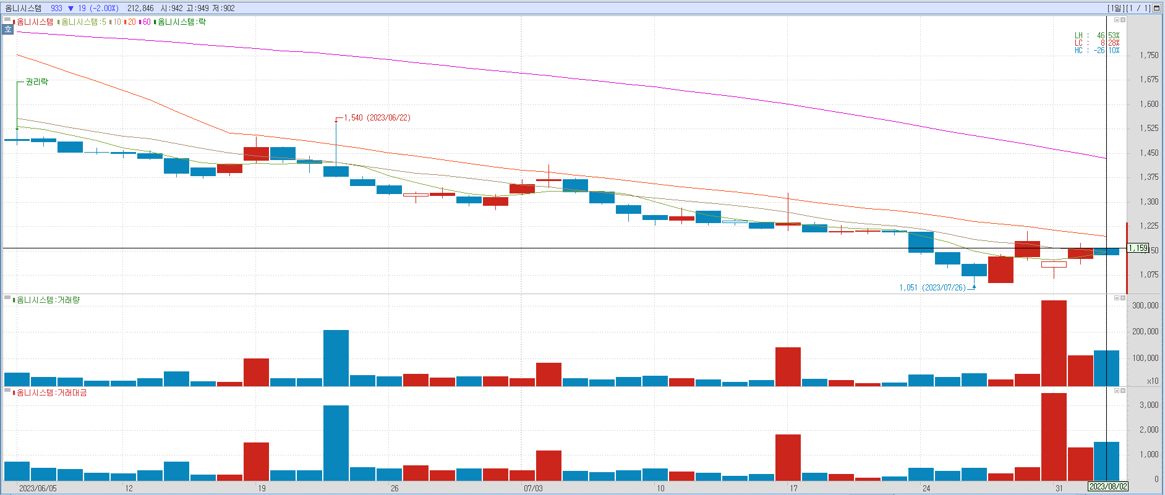
Task: Click the blue '호' quote button
Action: point(8,29)
